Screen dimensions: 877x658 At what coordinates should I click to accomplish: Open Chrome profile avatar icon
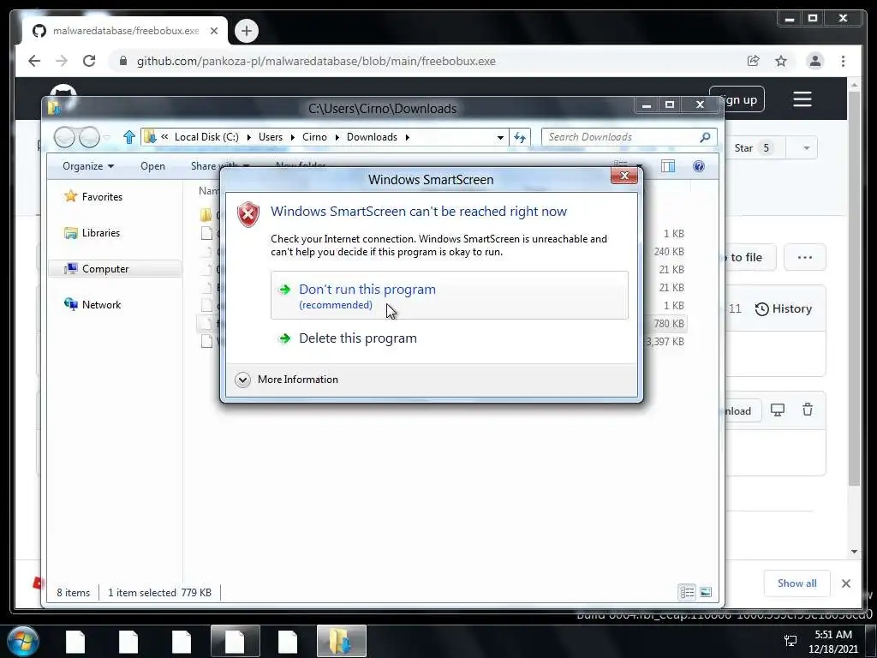click(815, 61)
